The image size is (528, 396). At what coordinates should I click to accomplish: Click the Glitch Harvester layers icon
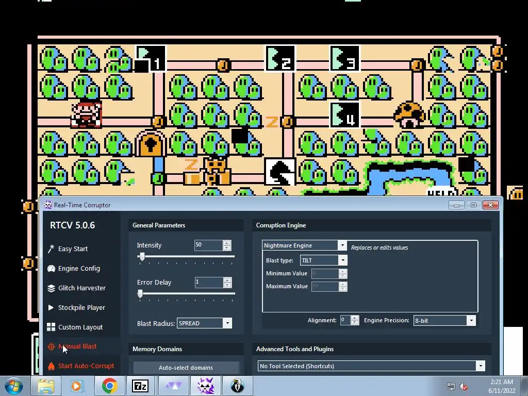51,288
